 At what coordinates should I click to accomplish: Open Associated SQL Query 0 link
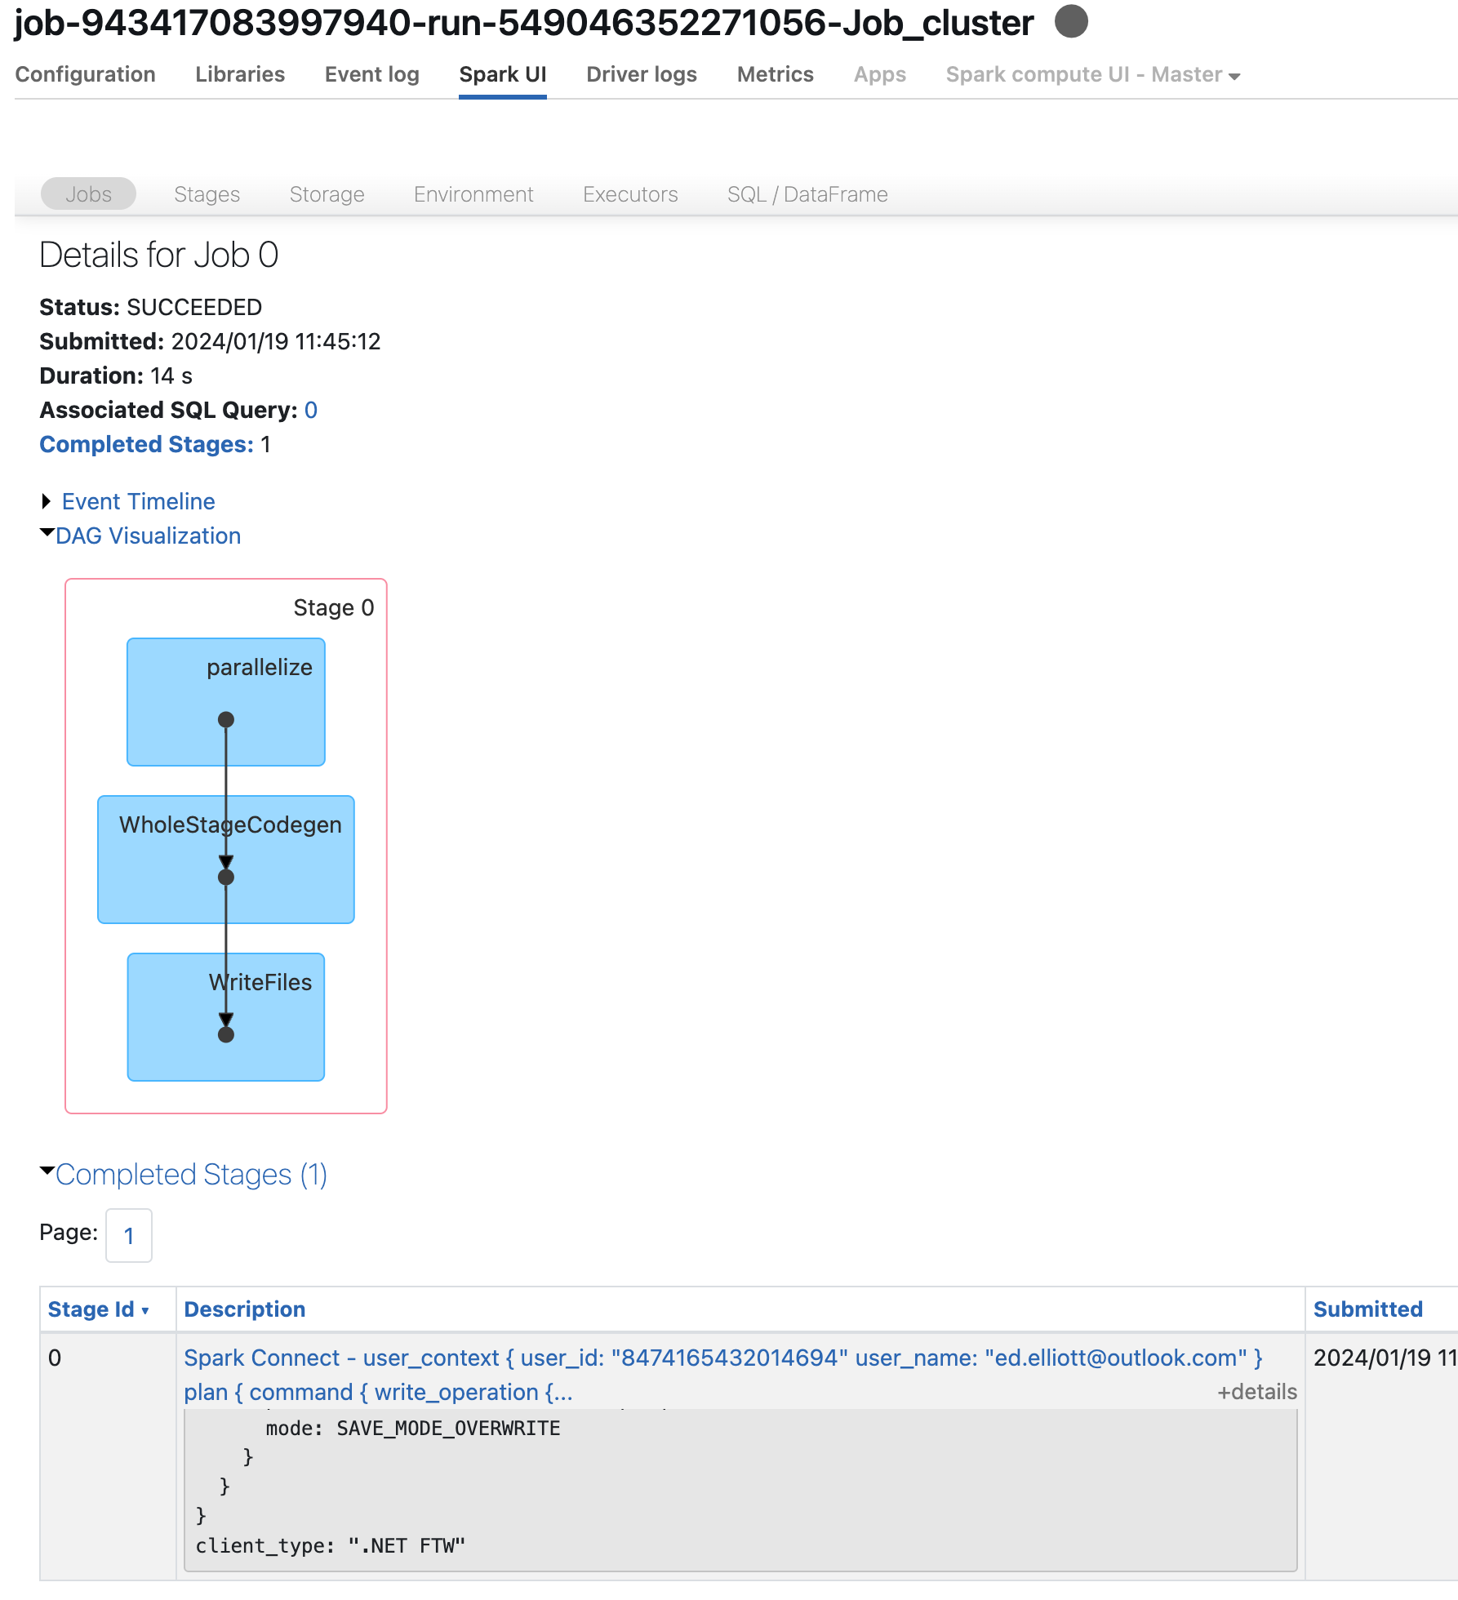coord(311,410)
